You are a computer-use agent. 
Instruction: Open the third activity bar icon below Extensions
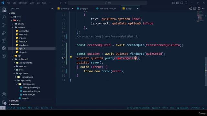tap(4, 48)
